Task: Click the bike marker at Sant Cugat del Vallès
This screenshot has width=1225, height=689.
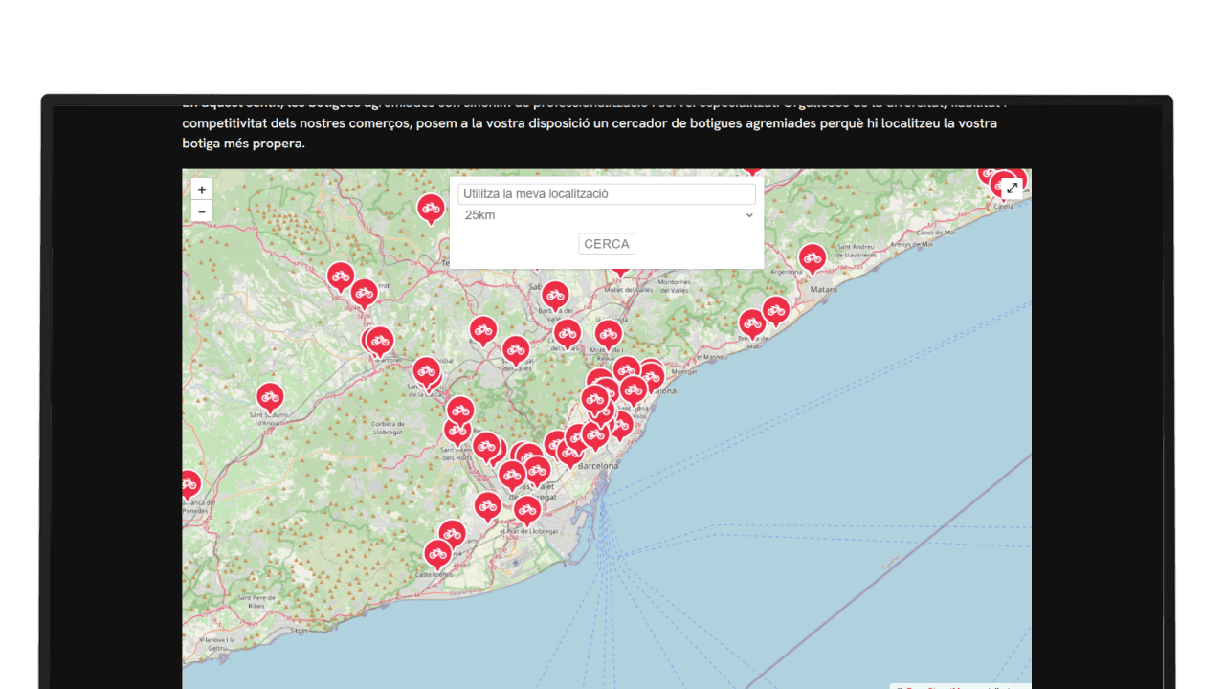Action: 516,349
